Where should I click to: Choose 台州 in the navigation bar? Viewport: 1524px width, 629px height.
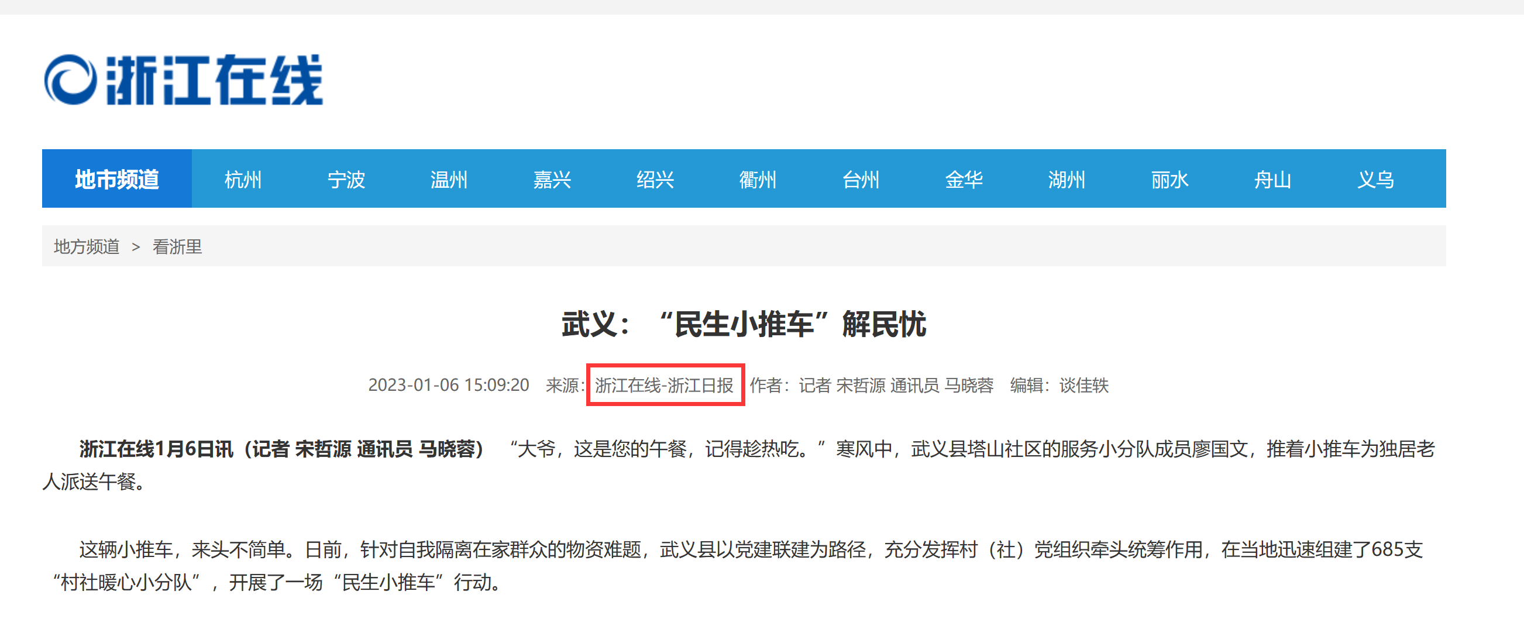pos(861,179)
